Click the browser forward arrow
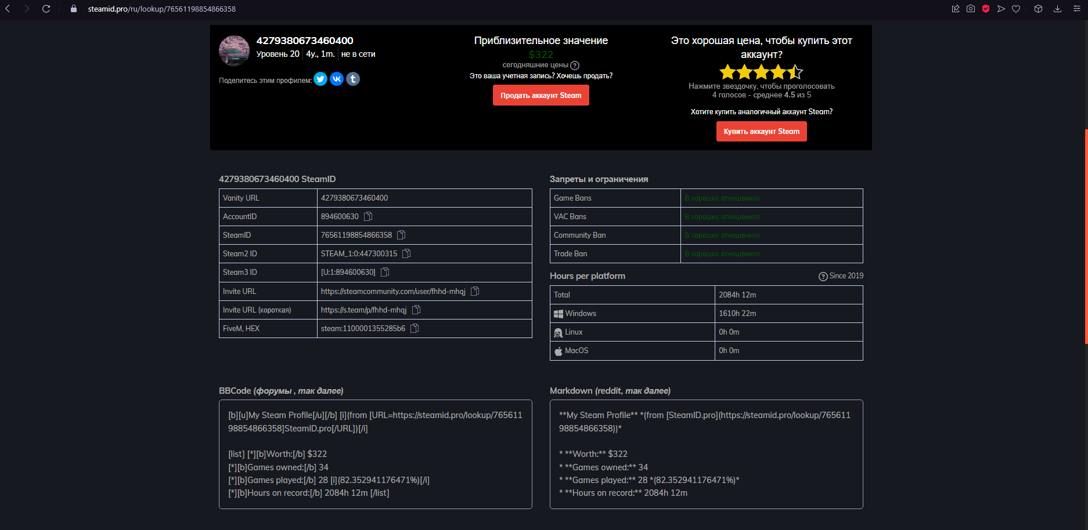The height and width of the screenshot is (530, 1088). pos(27,9)
